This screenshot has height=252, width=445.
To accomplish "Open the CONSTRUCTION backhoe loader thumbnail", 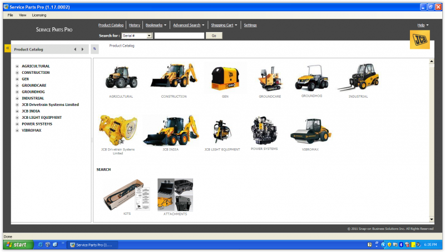I will 174,75.
